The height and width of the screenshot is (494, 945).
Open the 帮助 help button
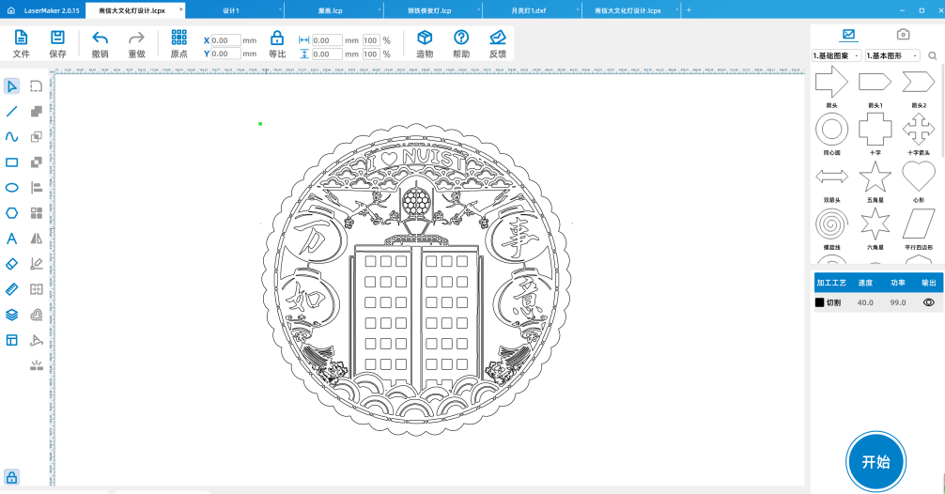pyautogui.click(x=461, y=43)
